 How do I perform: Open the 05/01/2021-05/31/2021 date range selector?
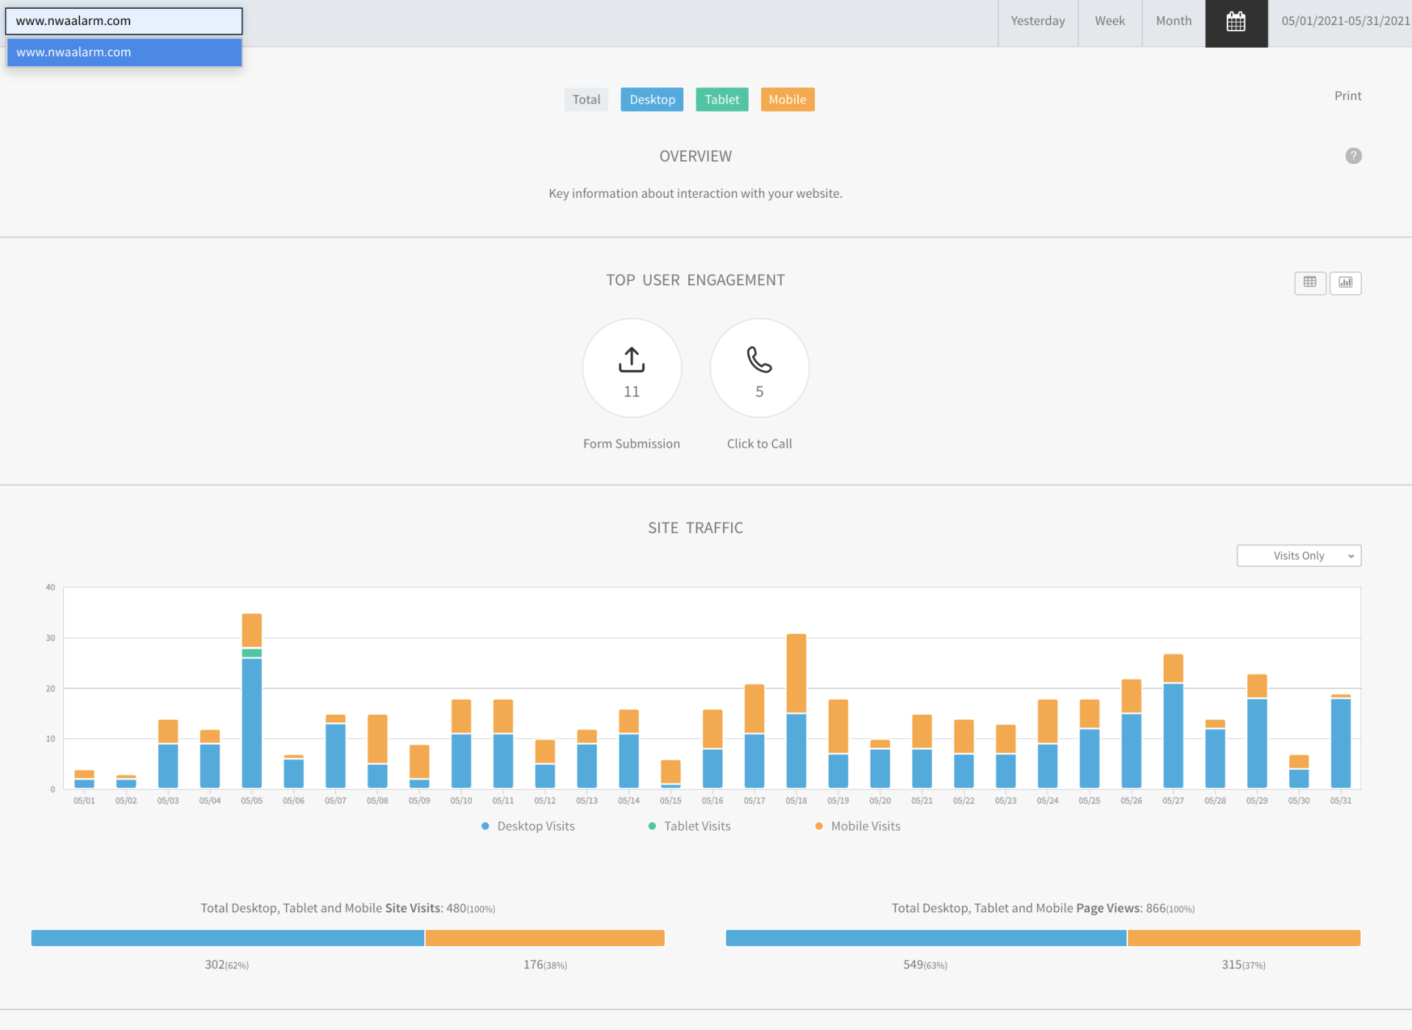tap(1344, 21)
